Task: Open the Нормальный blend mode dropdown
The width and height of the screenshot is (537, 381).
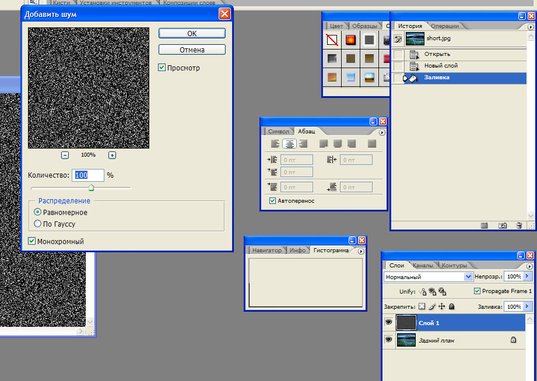Action: [468, 277]
